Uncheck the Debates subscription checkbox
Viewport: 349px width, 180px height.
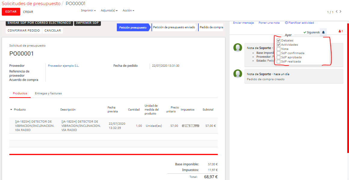pyautogui.click(x=279, y=41)
